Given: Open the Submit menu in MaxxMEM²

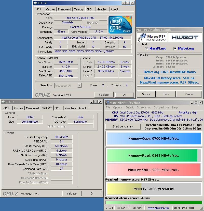Looking at the screenshot, I should click(130, 107).
